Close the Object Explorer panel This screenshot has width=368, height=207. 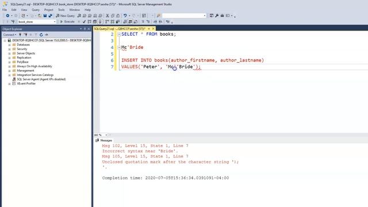pyautogui.click(x=89, y=29)
